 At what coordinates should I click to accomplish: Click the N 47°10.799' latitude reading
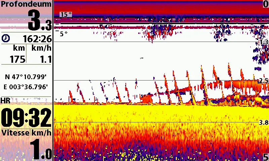26,77
